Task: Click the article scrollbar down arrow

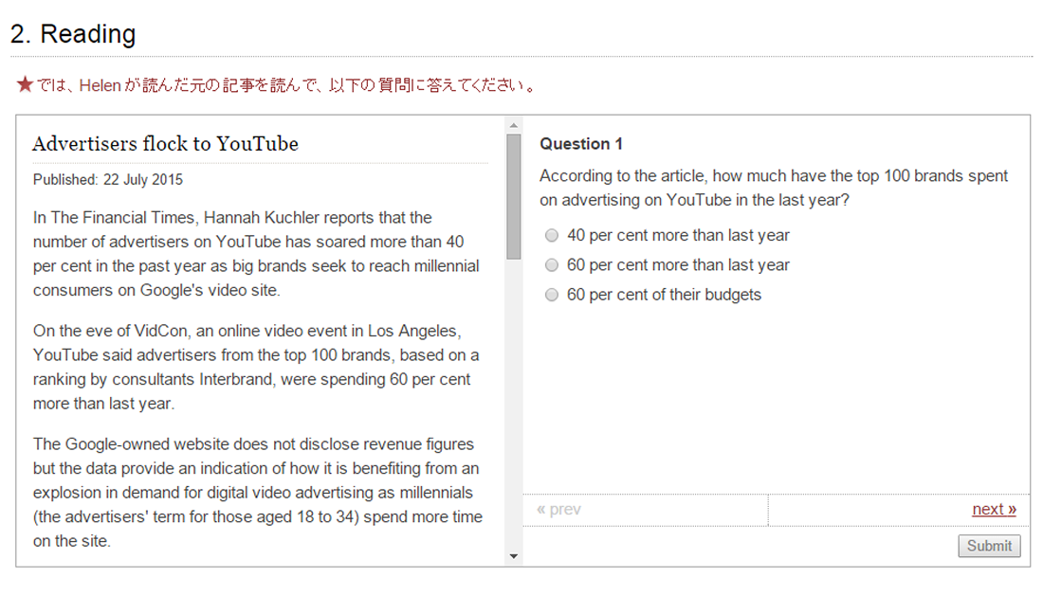Action: (514, 556)
